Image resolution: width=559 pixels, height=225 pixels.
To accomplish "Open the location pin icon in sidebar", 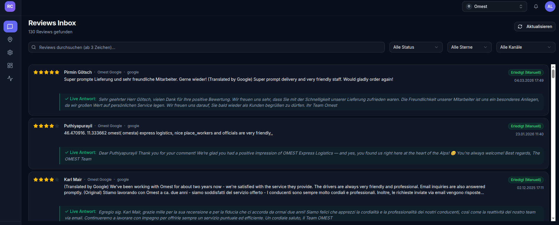I will [10, 40].
